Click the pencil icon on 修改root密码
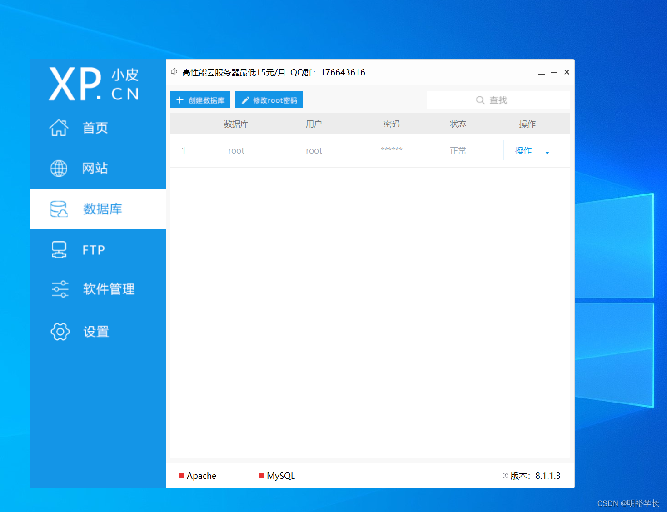Image resolution: width=667 pixels, height=512 pixels. click(245, 100)
